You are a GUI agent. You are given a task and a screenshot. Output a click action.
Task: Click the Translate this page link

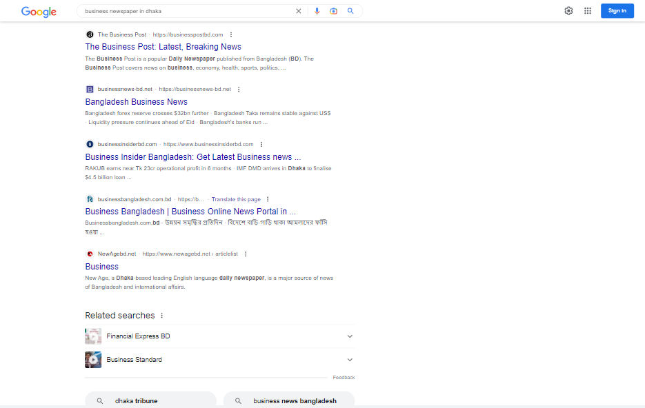[x=235, y=198]
